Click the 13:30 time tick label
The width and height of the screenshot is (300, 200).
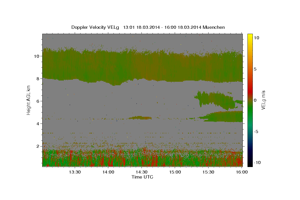tap(75, 172)
